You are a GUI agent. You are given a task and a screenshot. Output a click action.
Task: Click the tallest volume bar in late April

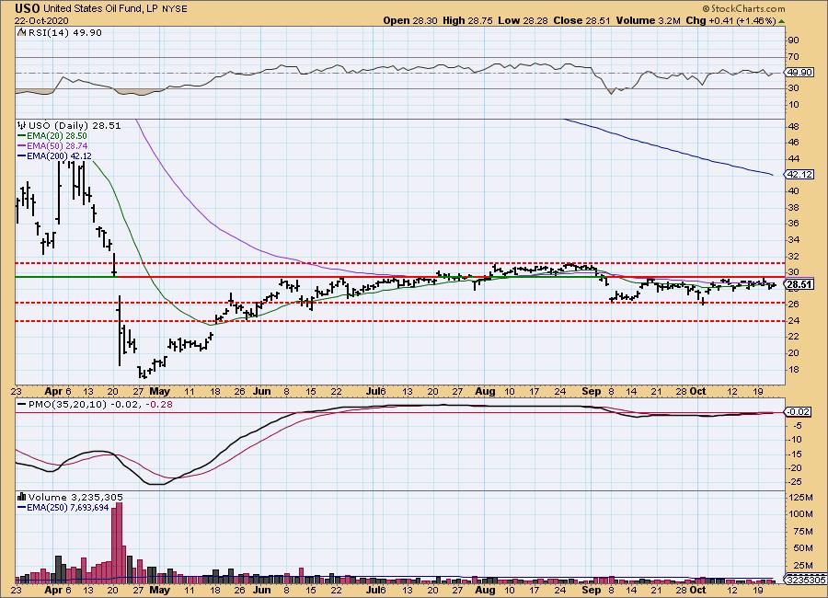[119, 543]
